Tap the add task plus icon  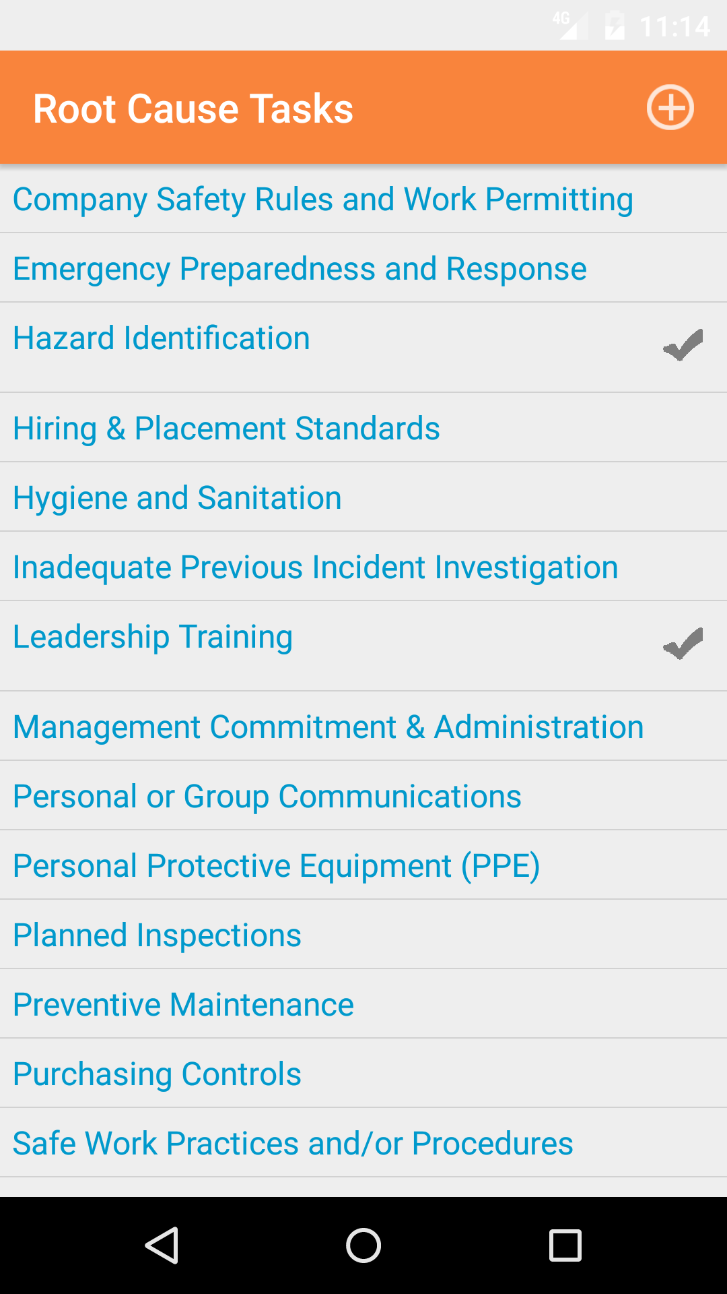click(670, 107)
